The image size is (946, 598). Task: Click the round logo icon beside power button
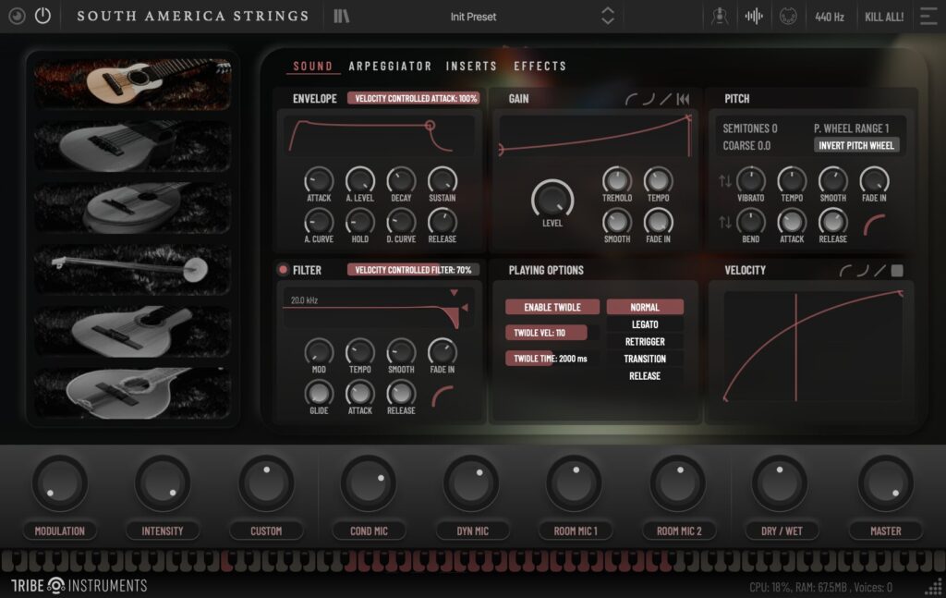coord(17,16)
